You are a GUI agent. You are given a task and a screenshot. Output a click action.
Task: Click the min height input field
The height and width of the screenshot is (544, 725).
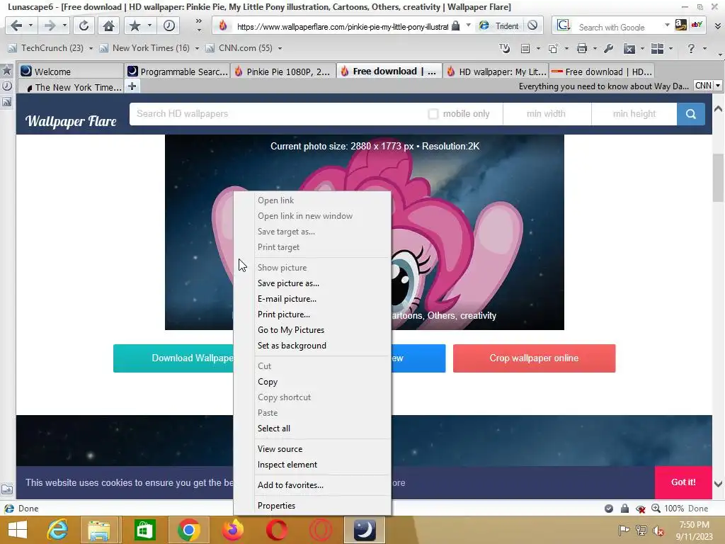pos(634,114)
